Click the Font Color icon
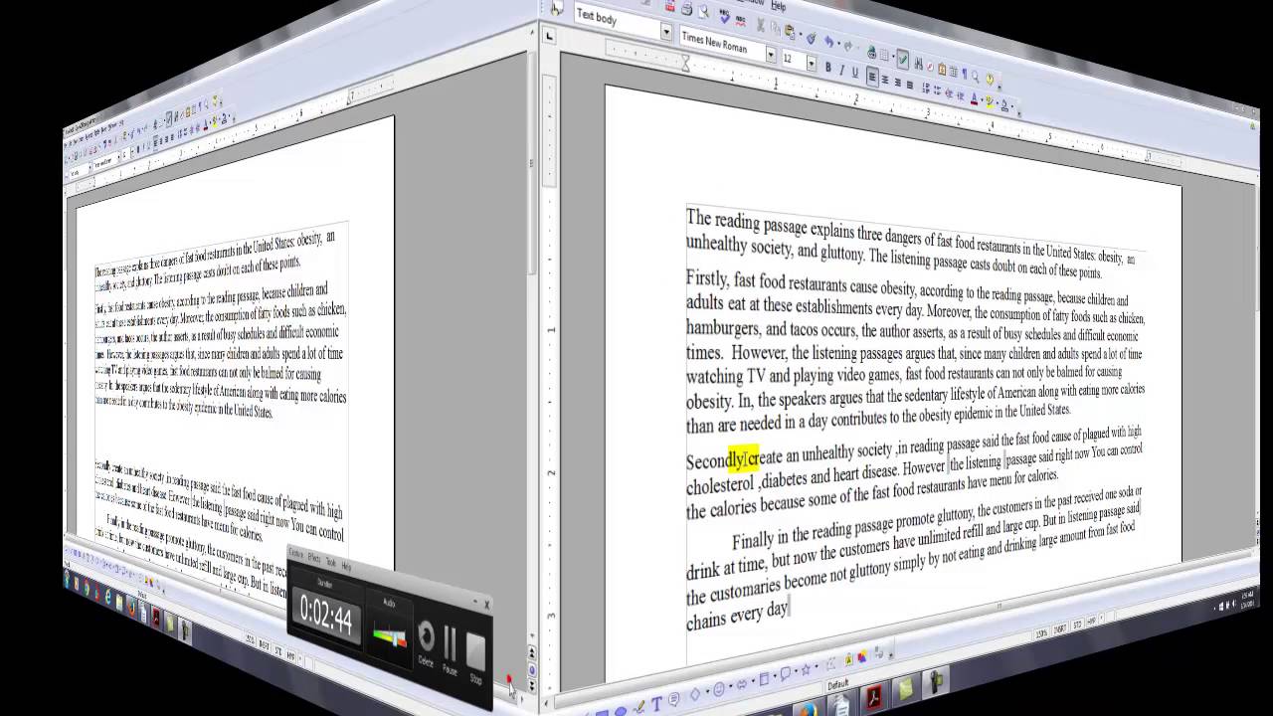1273x716 pixels. click(x=974, y=100)
